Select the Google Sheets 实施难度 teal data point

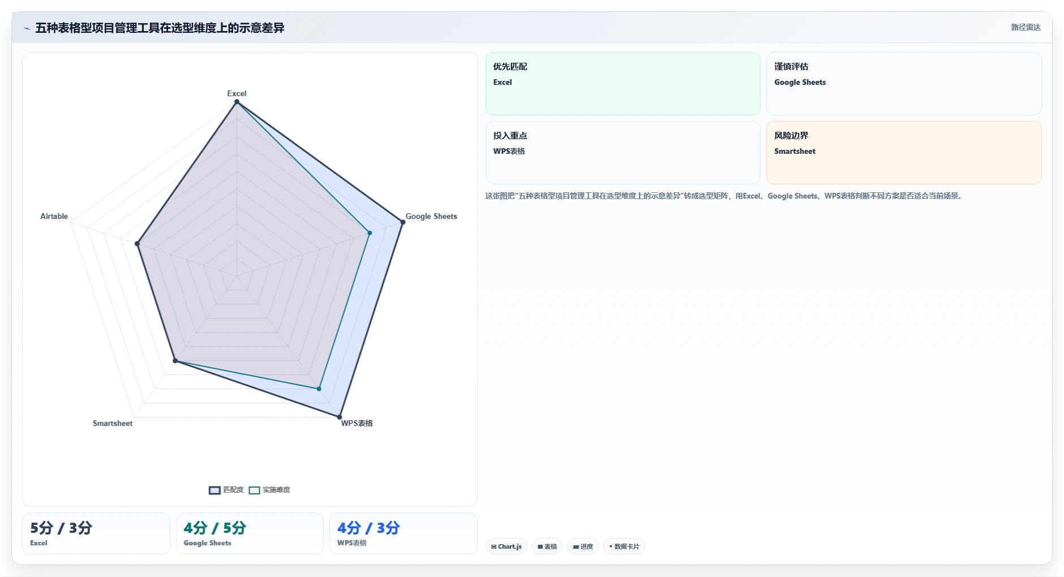[370, 232]
